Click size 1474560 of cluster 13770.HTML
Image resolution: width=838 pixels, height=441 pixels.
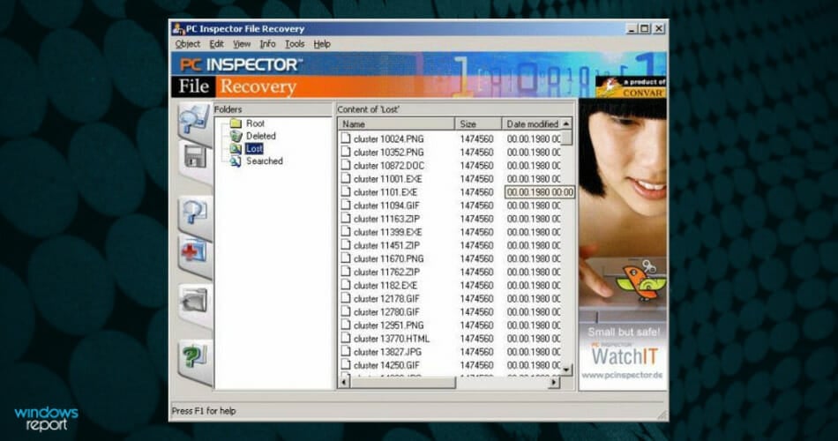click(x=476, y=339)
